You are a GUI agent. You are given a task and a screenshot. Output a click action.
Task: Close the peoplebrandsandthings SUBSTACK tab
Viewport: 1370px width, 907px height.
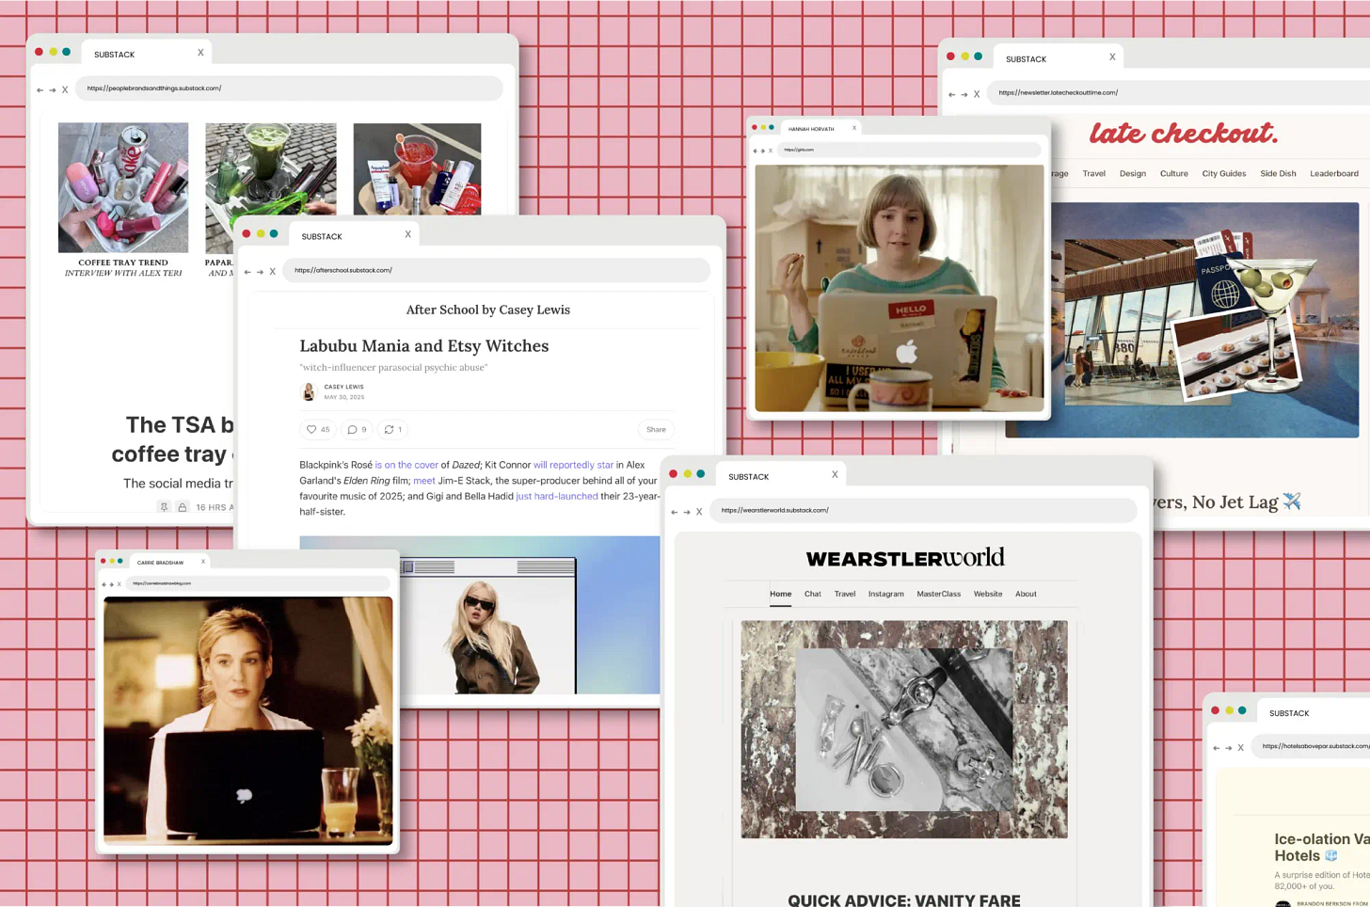(x=200, y=53)
